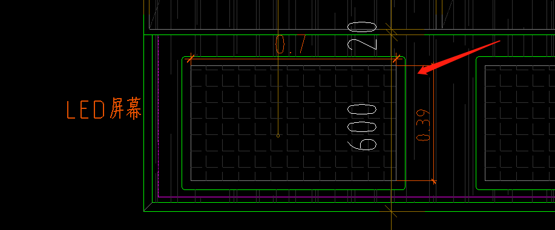Select the magenta dotted vertical line at left
The image size is (555, 230).
tap(158, 116)
